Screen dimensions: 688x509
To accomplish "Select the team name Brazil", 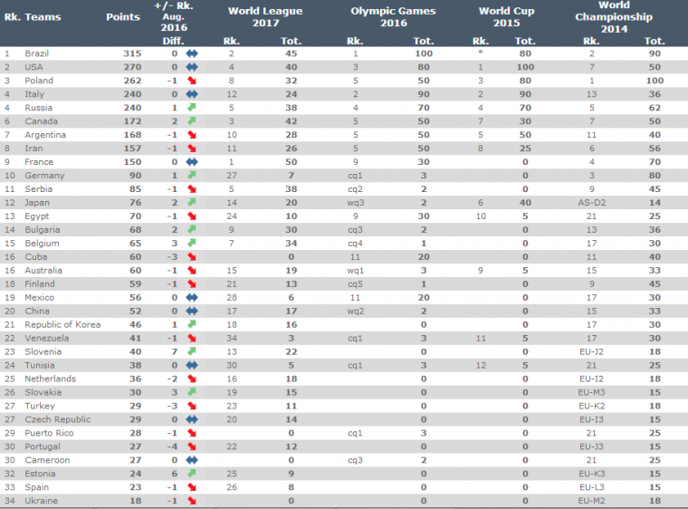I will point(37,53).
